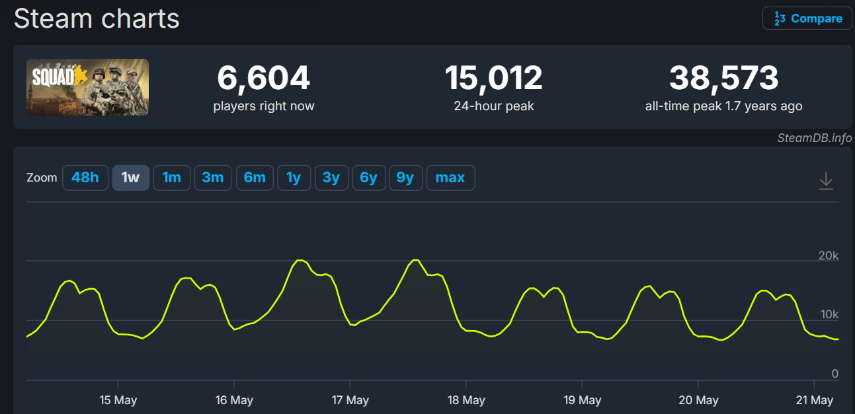This screenshot has width=855, height=414.
Task: Choose the 6y zoom option
Action: tap(368, 178)
